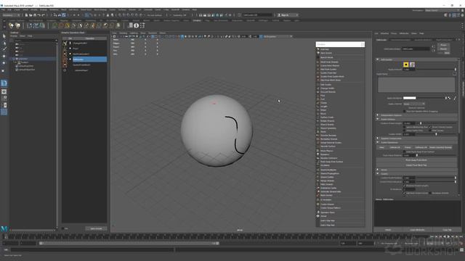The width and height of the screenshot is (465, 261).
Task: Switch to the highlighted XGen shelf tab
Action: [x=197, y=20]
